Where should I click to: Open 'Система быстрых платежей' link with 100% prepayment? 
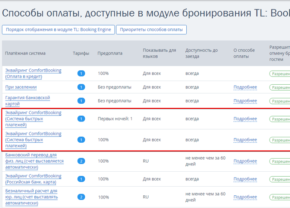[33, 140]
